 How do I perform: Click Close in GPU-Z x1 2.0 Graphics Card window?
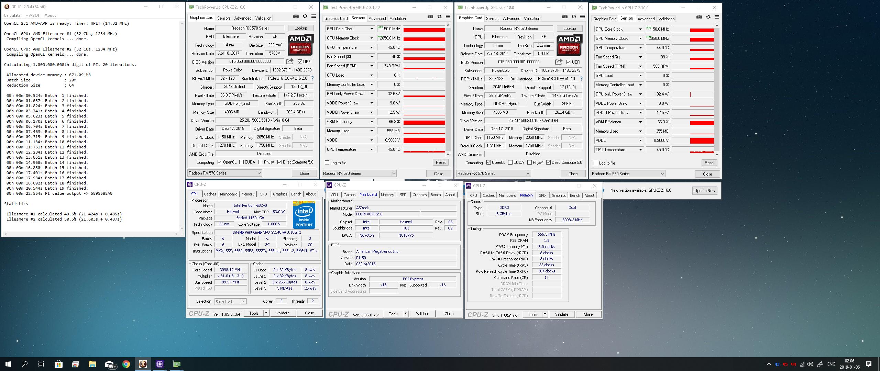point(573,174)
